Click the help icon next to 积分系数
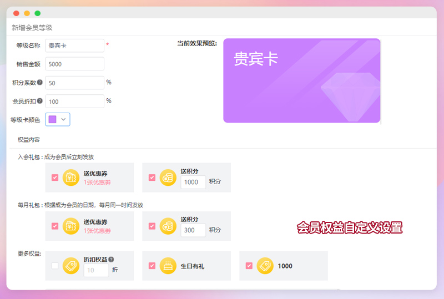Viewport: 444px width, 299px height. [40, 83]
